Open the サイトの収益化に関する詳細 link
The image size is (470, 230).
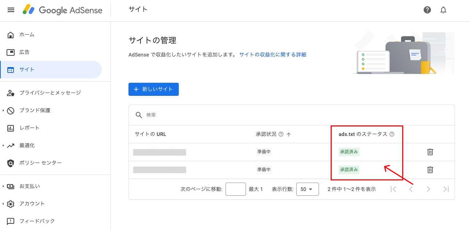coord(273,55)
